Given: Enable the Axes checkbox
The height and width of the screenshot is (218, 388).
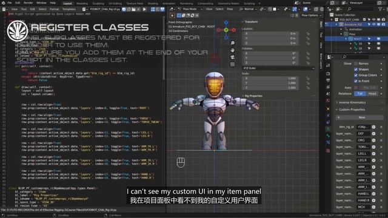Looking at the screenshot, I should (x=356, y=87).
